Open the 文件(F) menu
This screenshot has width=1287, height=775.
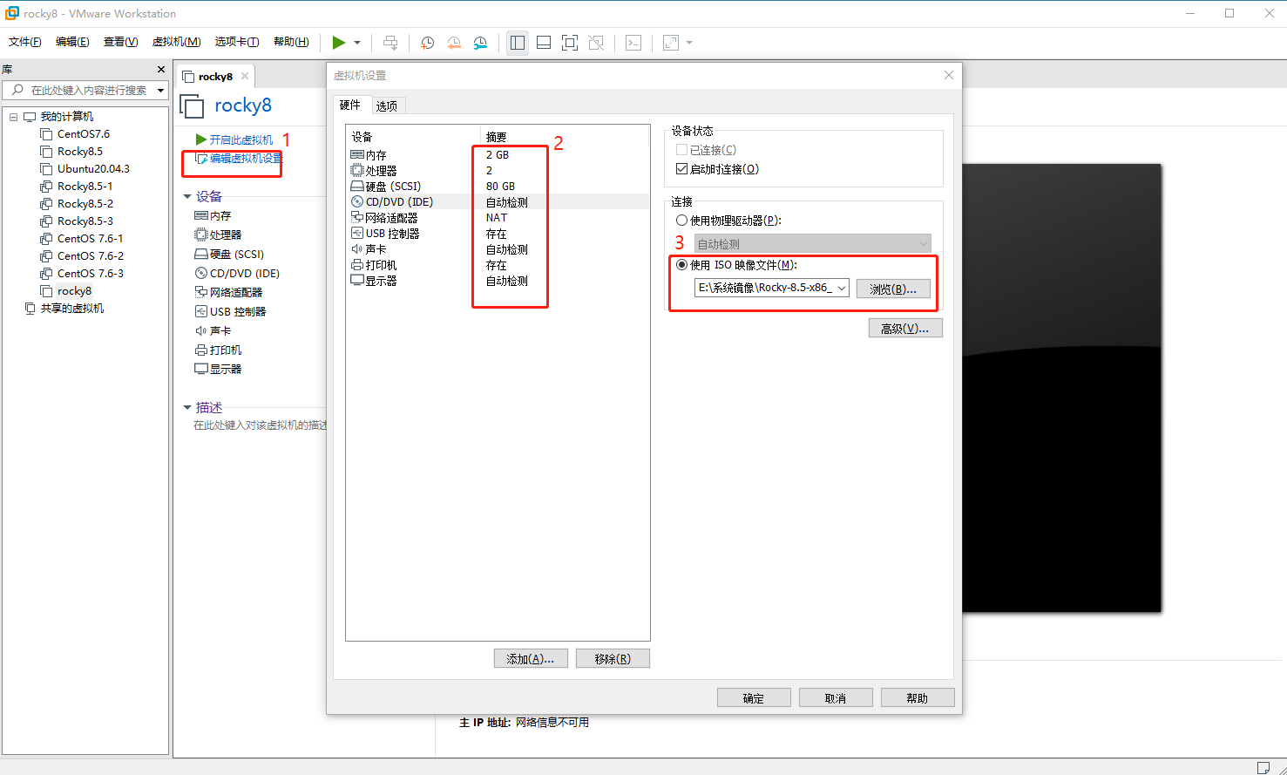25,42
